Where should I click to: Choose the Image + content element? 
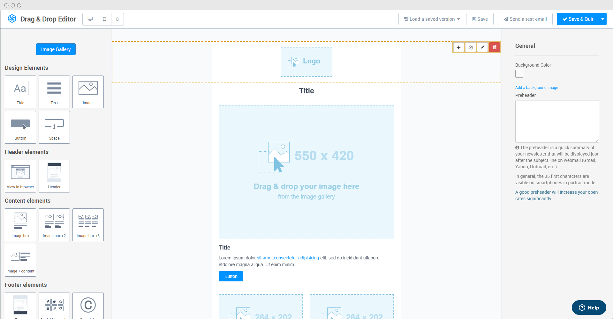pos(20,260)
